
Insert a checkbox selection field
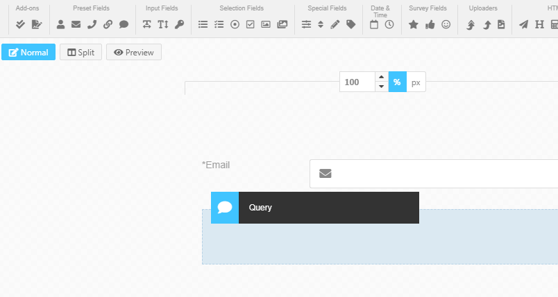coord(250,24)
